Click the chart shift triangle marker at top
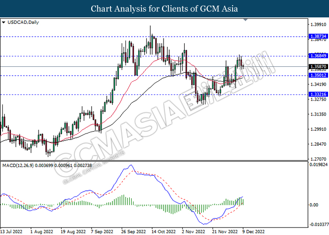329x235 pixels. [x=245, y=20]
